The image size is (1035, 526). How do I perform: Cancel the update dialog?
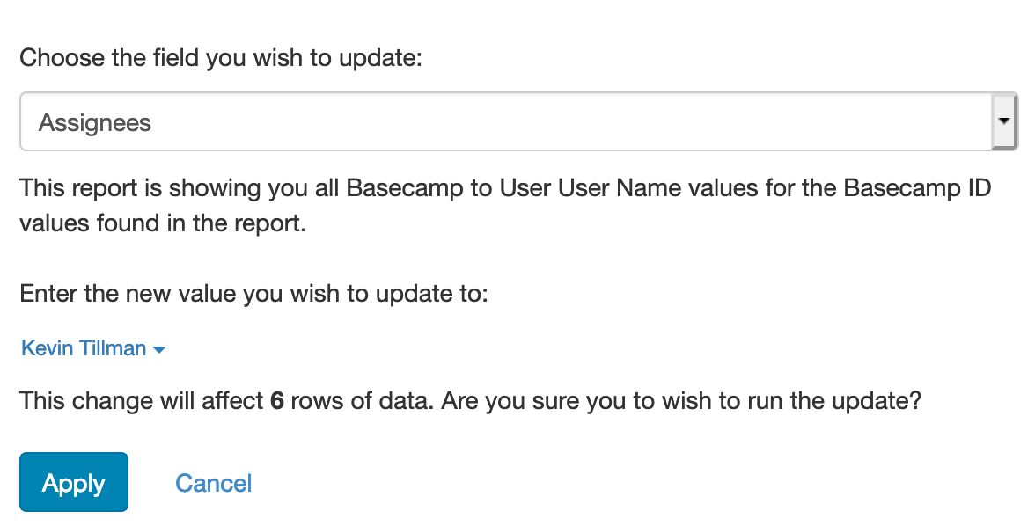[x=214, y=483]
